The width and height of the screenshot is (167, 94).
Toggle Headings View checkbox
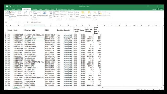tap(75, 14)
